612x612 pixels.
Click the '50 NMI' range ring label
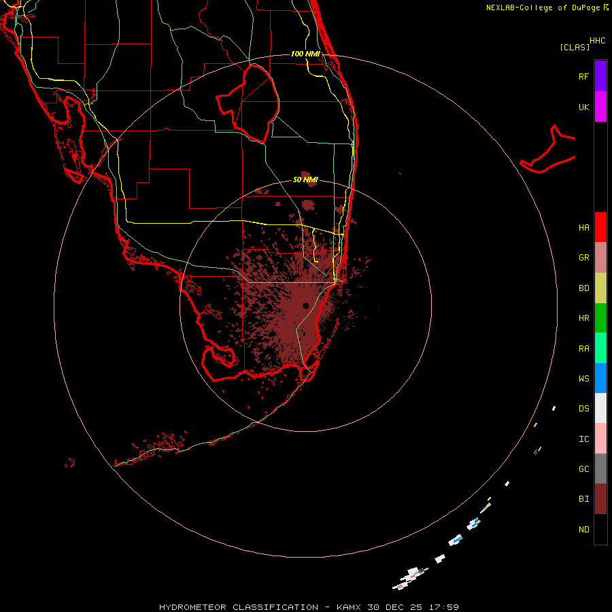305,180
